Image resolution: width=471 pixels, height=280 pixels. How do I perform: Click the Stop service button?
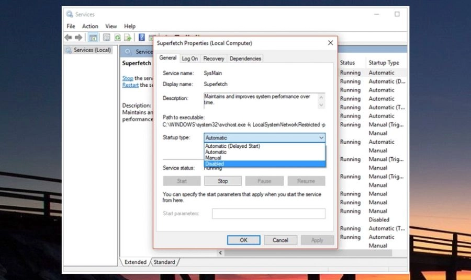pos(223,181)
